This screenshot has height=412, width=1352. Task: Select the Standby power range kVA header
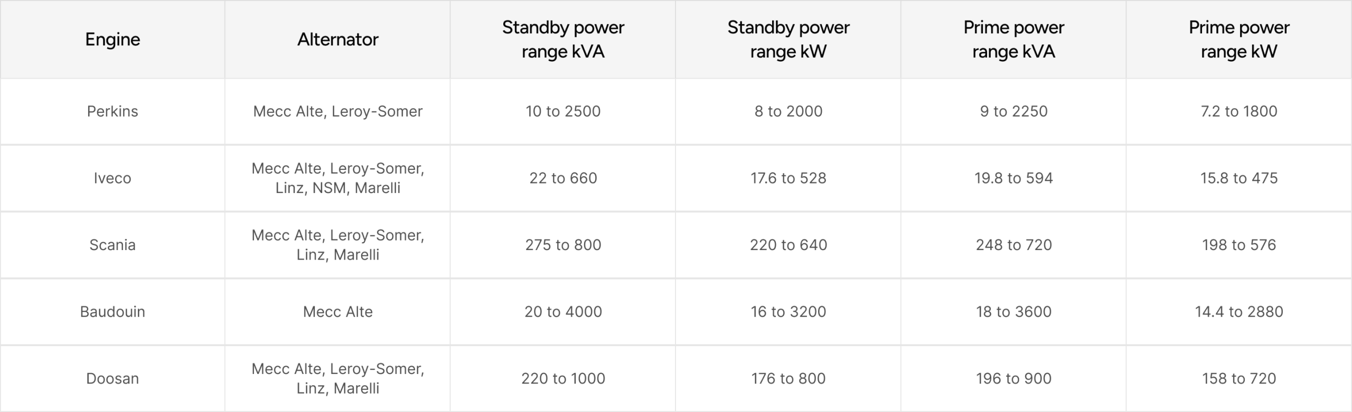point(563,40)
